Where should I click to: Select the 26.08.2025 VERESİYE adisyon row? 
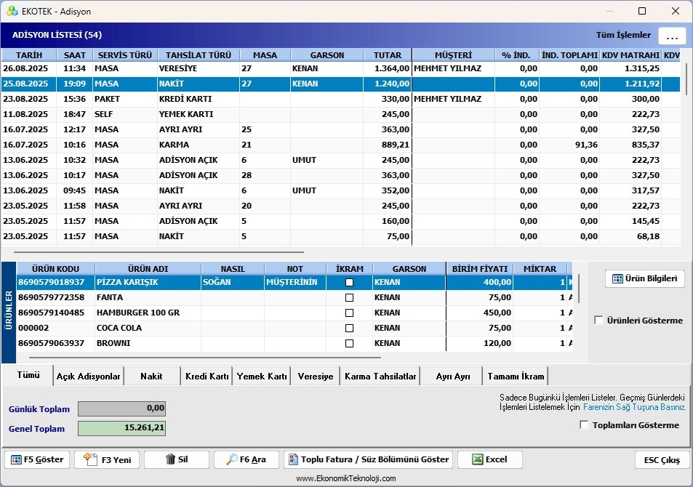(x=341, y=68)
